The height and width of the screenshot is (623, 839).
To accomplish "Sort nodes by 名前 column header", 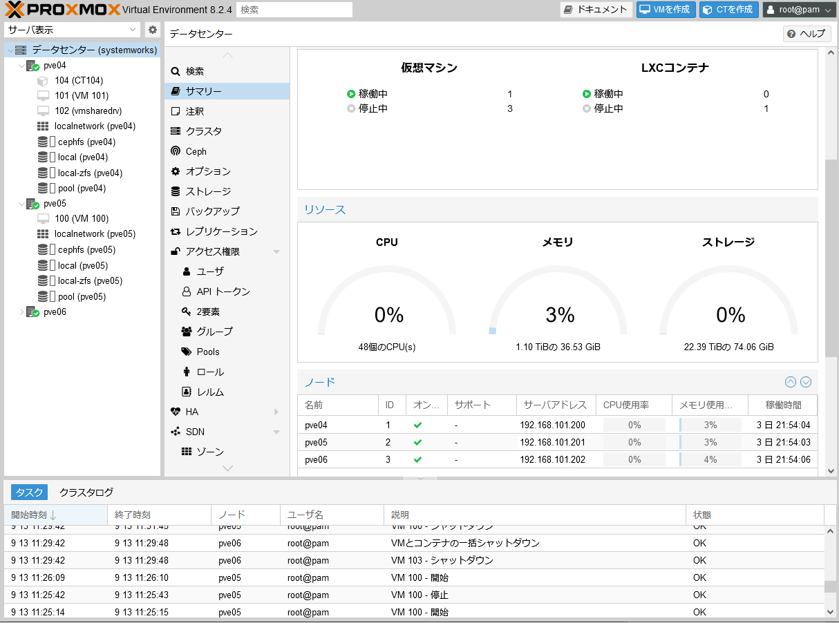I will (x=338, y=405).
